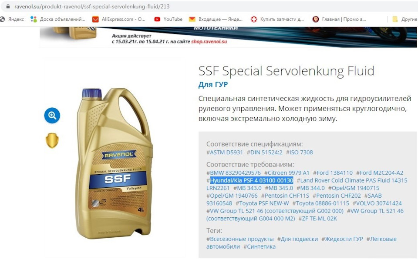Viewport: 418px width, 259px height.
Task: Open the AliExpress.com bookmark
Action: (x=118, y=19)
